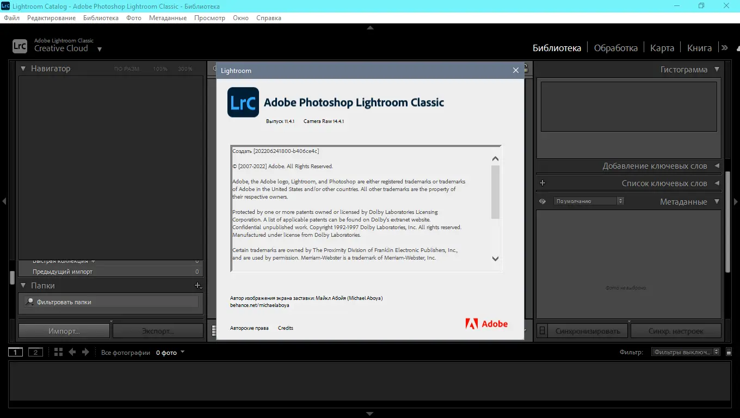This screenshot has height=418, width=740.
Task: Click the Синхр. настроек button
Action: pyautogui.click(x=676, y=331)
